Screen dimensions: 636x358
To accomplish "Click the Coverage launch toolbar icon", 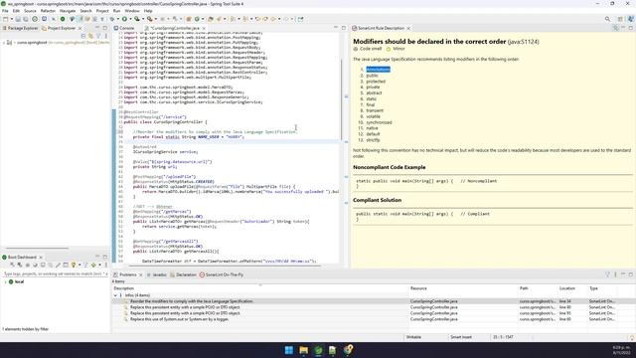I will point(137,19).
